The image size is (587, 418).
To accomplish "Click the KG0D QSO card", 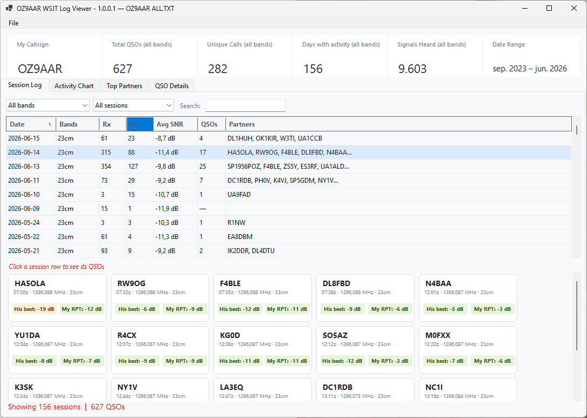I will point(263,350).
